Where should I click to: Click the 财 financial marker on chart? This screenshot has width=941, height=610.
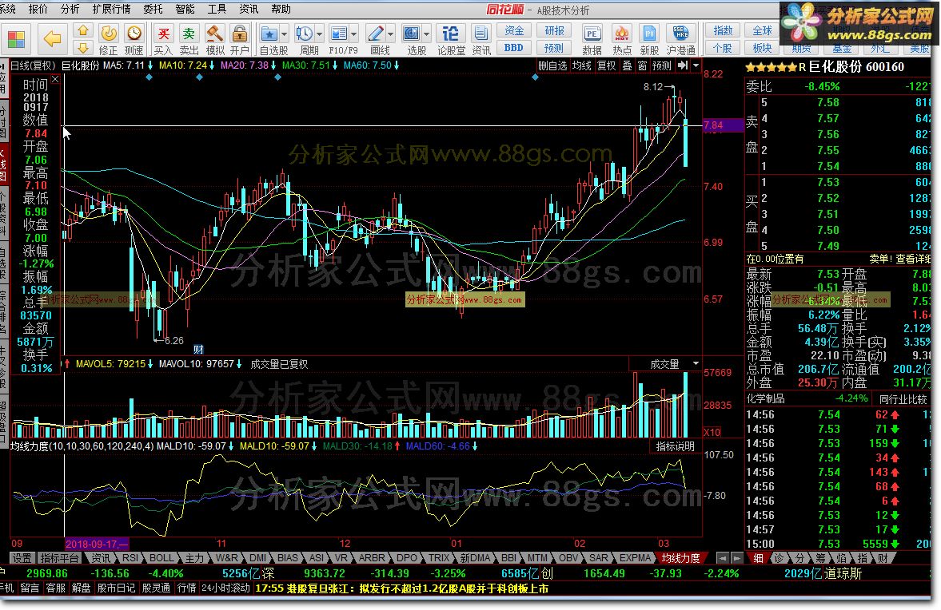pyautogui.click(x=198, y=350)
